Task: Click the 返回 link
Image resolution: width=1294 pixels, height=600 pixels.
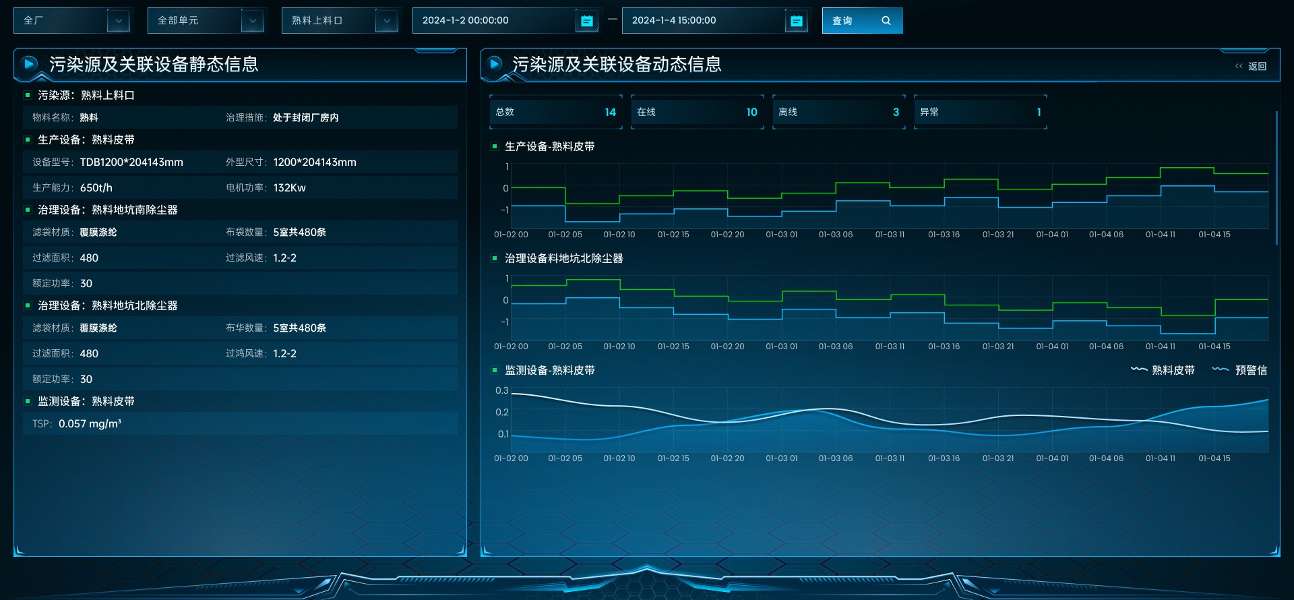Action: click(1257, 66)
